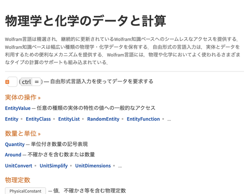This screenshot has height=194, width=249.
Task: Open the Around function link
Action: click(x=13, y=155)
